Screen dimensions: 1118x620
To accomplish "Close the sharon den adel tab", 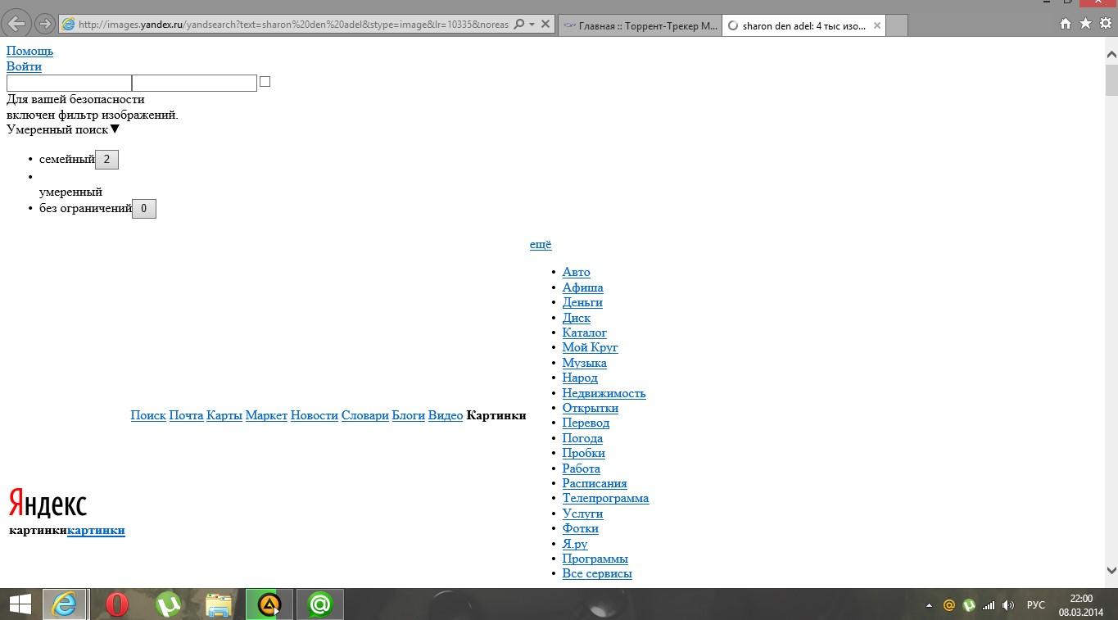I will (x=877, y=25).
